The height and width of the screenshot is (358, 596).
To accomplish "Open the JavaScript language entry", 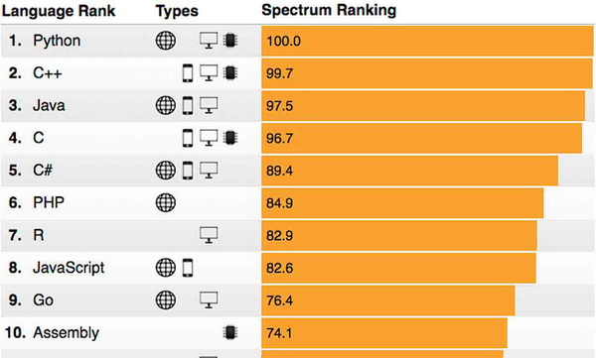I will coord(69,268).
